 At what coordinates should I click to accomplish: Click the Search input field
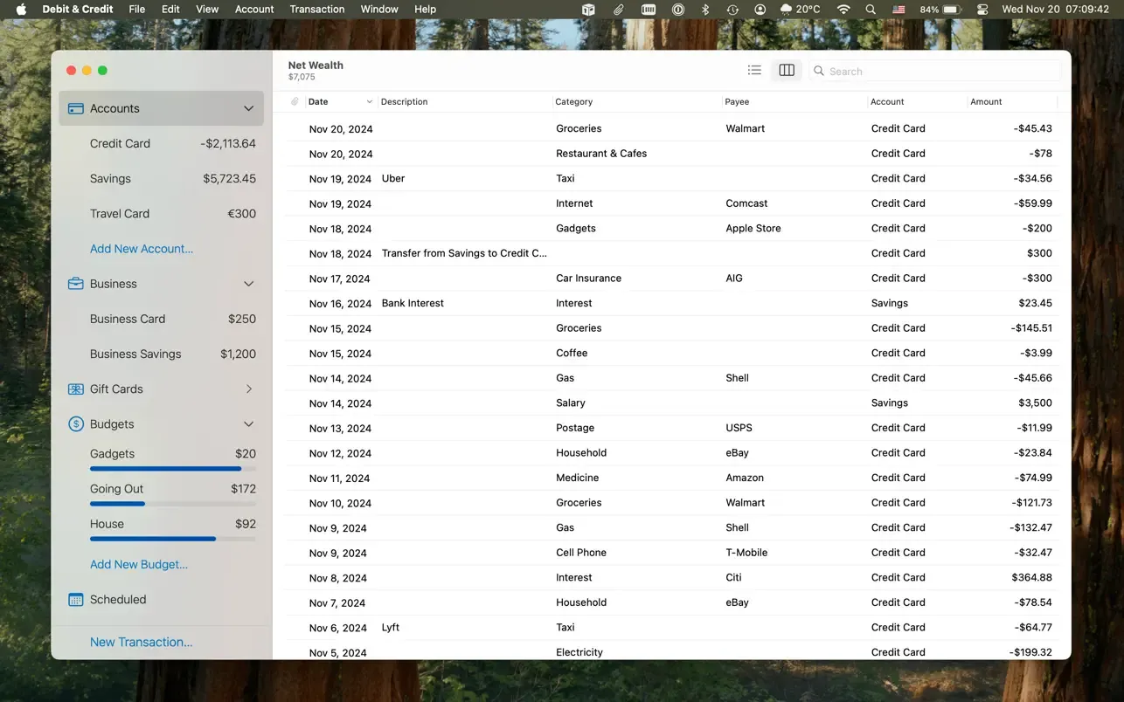934,71
